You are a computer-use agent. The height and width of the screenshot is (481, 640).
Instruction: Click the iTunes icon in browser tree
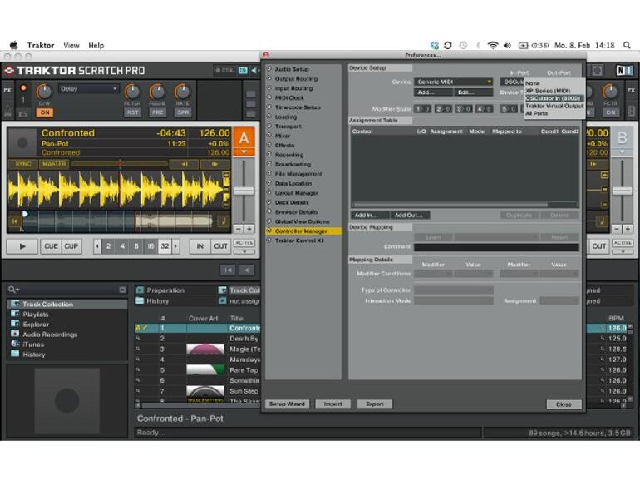click(x=15, y=345)
